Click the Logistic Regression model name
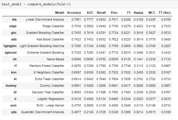The height and width of the screenshot is (120, 178). [51, 99]
